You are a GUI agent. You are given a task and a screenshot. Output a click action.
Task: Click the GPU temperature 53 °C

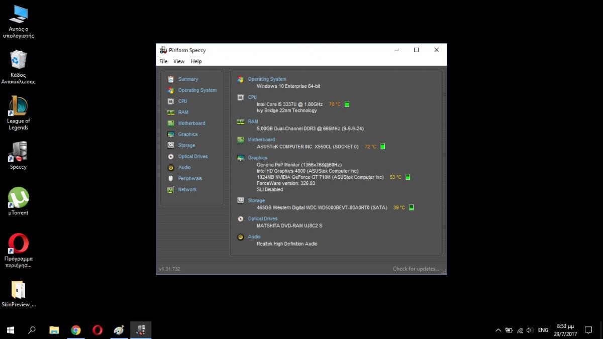coord(395,177)
